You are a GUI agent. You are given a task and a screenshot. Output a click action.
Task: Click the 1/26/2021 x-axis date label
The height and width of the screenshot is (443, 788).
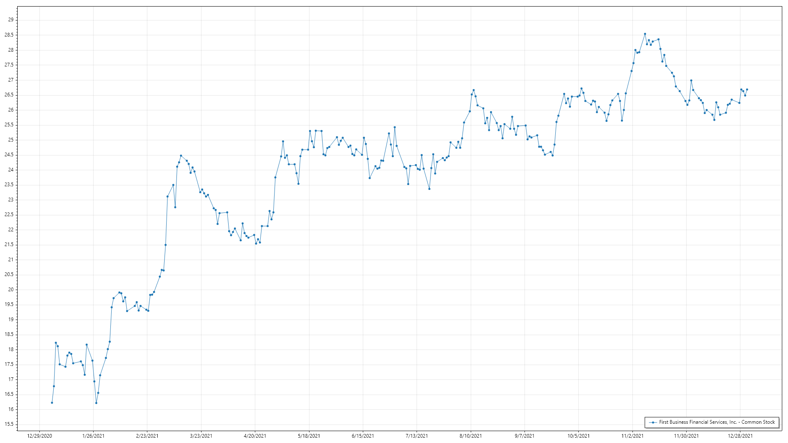93,436
